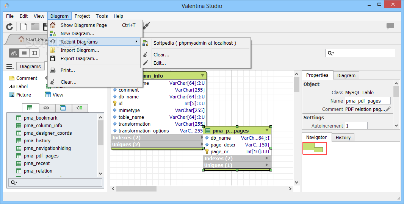Click the tables tab icon above the list
Image resolution: width=404 pixels, height=204 pixels.
[x=30, y=108]
